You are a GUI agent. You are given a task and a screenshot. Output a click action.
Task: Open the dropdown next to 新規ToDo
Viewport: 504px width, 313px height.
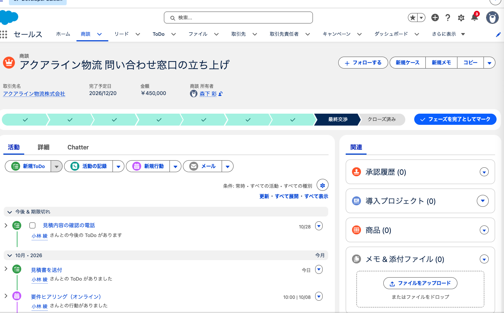tap(56, 166)
